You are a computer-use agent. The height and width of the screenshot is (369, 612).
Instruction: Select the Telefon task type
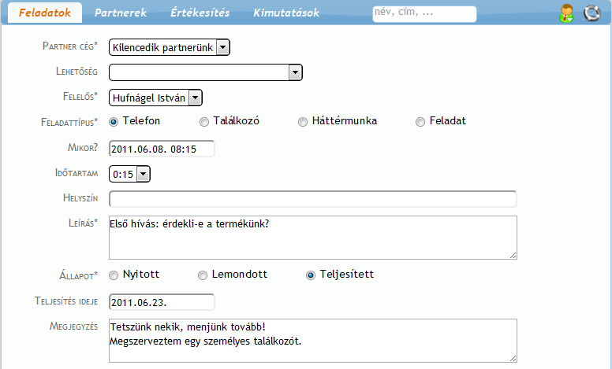pos(114,122)
